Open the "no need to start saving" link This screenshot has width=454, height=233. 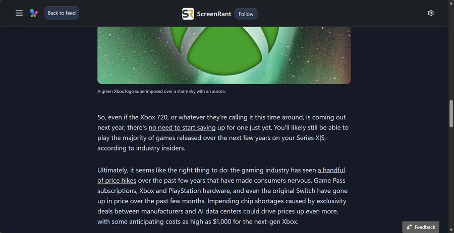click(x=182, y=128)
